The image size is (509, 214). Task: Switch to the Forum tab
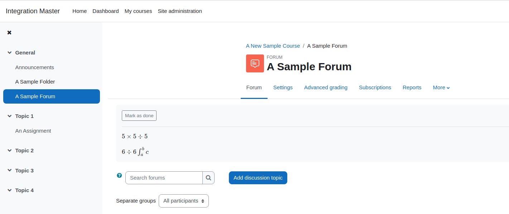click(x=254, y=87)
